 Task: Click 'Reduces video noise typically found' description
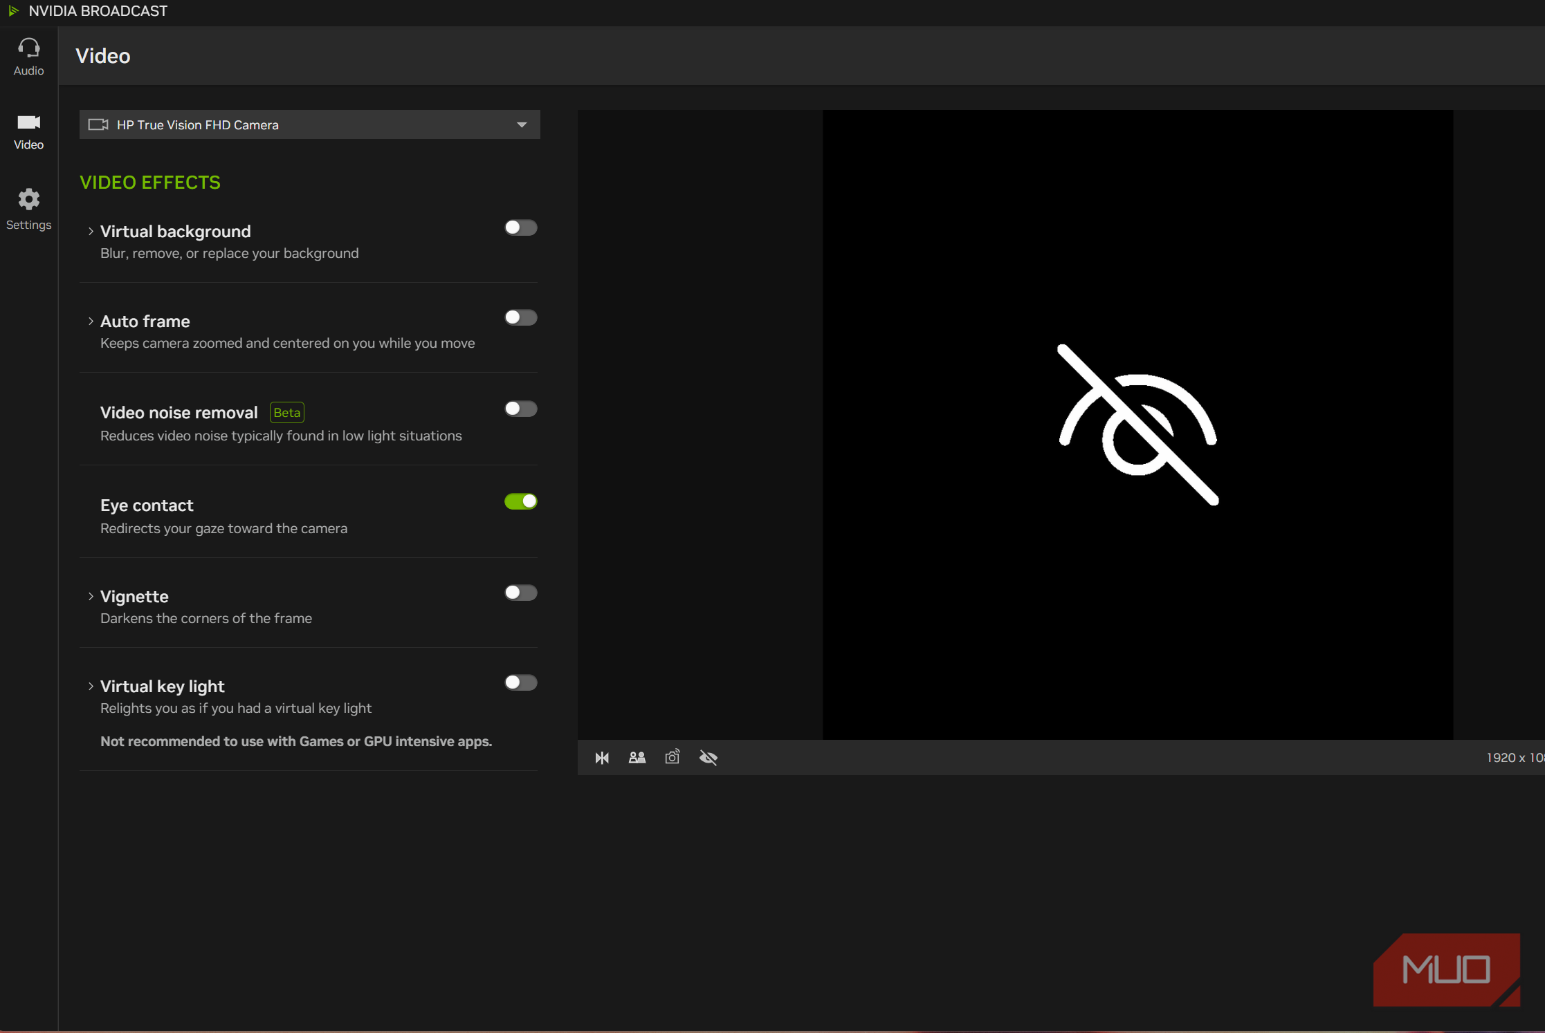click(281, 436)
